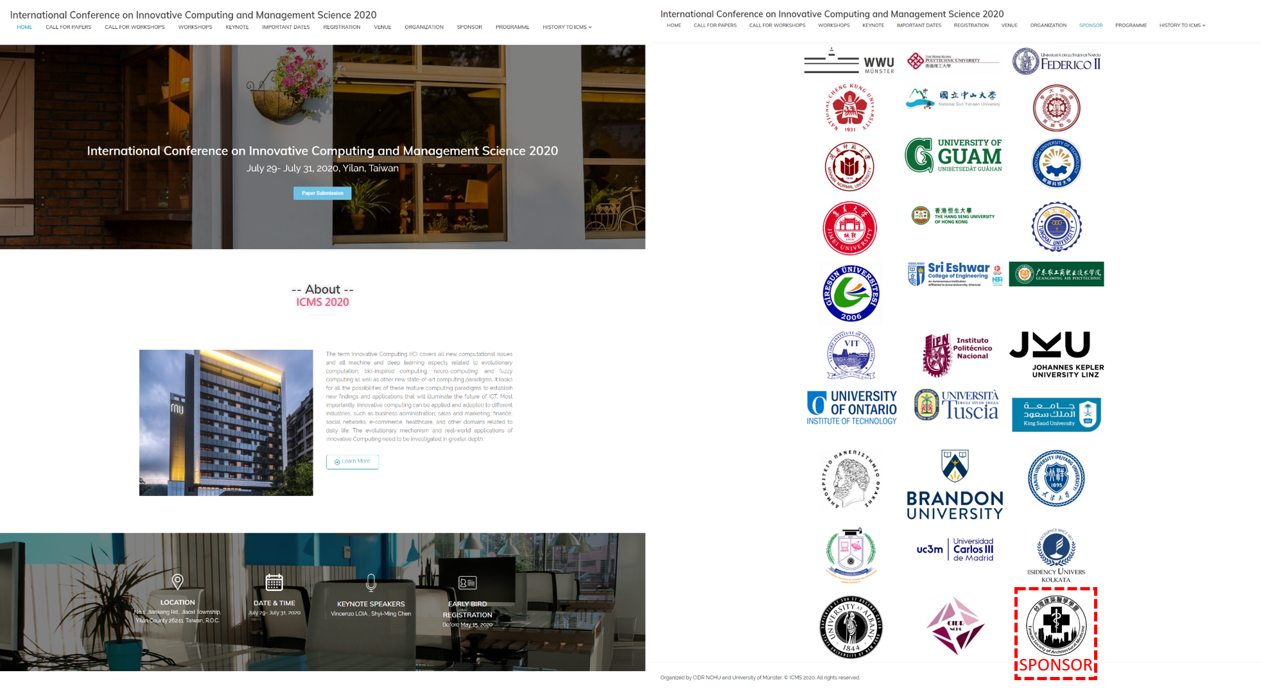Open Workshops on sponsor page navigation
This screenshot has width=1261, height=693.
coord(833,25)
